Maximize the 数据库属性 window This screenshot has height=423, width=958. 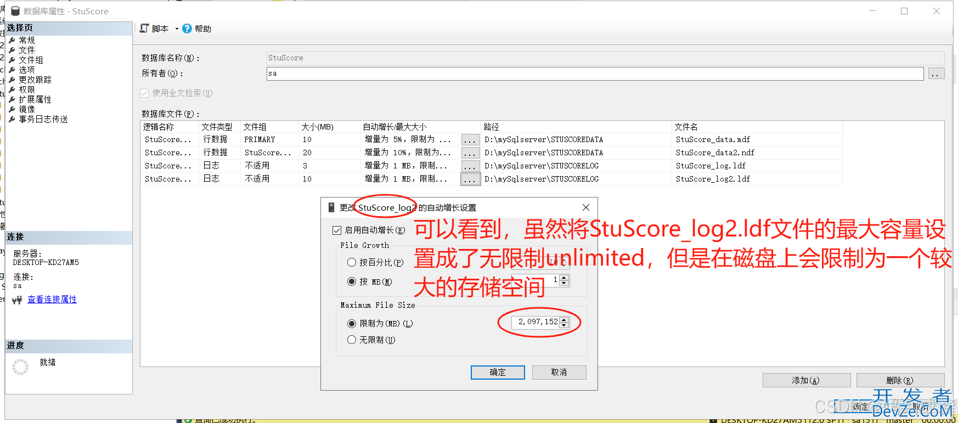pyautogui.click(x=904, y=11)
